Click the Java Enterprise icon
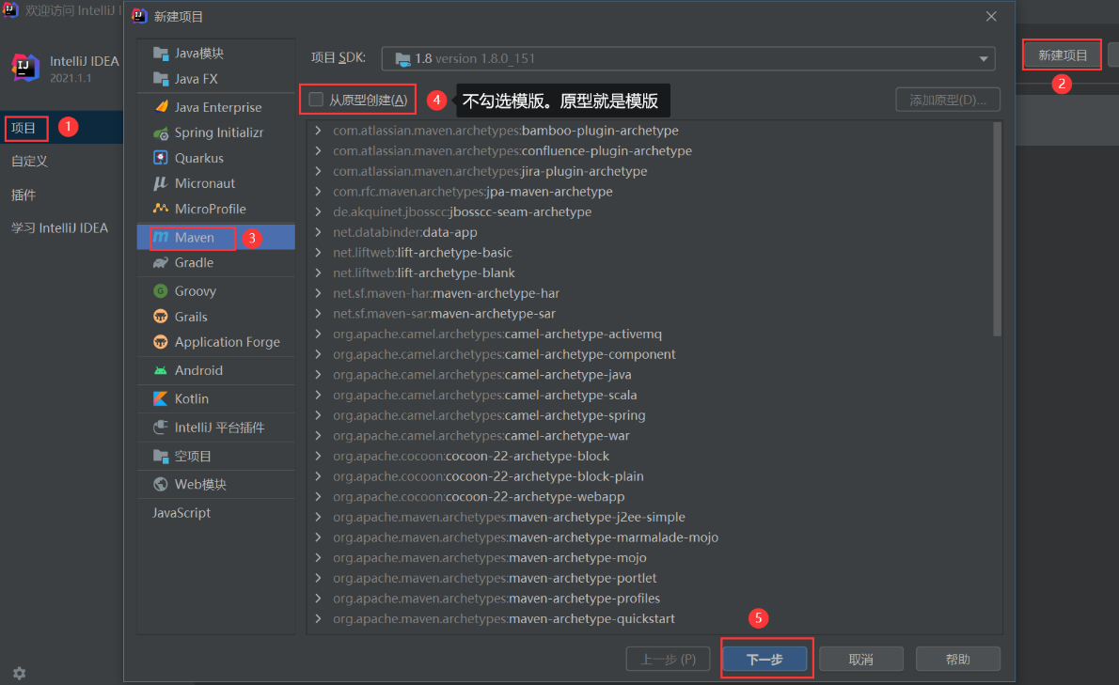The width and height of the screenshot is (1119, 685). 161,107
